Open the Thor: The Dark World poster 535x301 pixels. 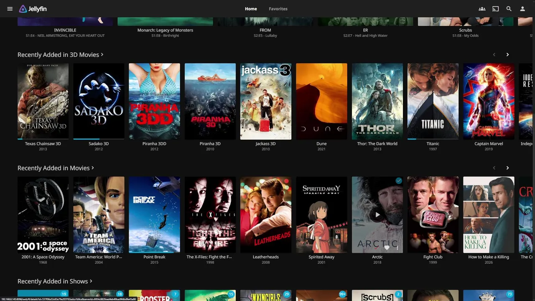[x=377, y=101]
